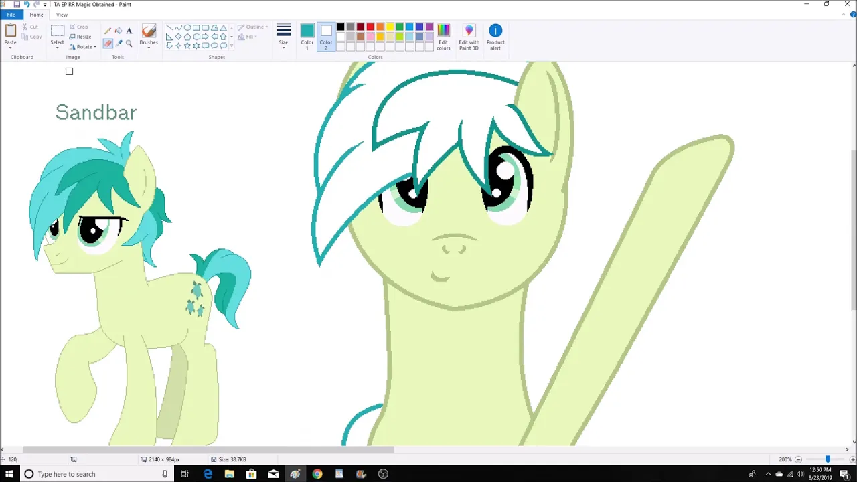857x482 pixels.
Task: Open the Mail app from the taskbar
Action: 273,474
